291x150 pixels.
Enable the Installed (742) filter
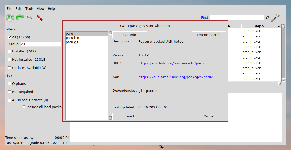click(x=10, y=51)
